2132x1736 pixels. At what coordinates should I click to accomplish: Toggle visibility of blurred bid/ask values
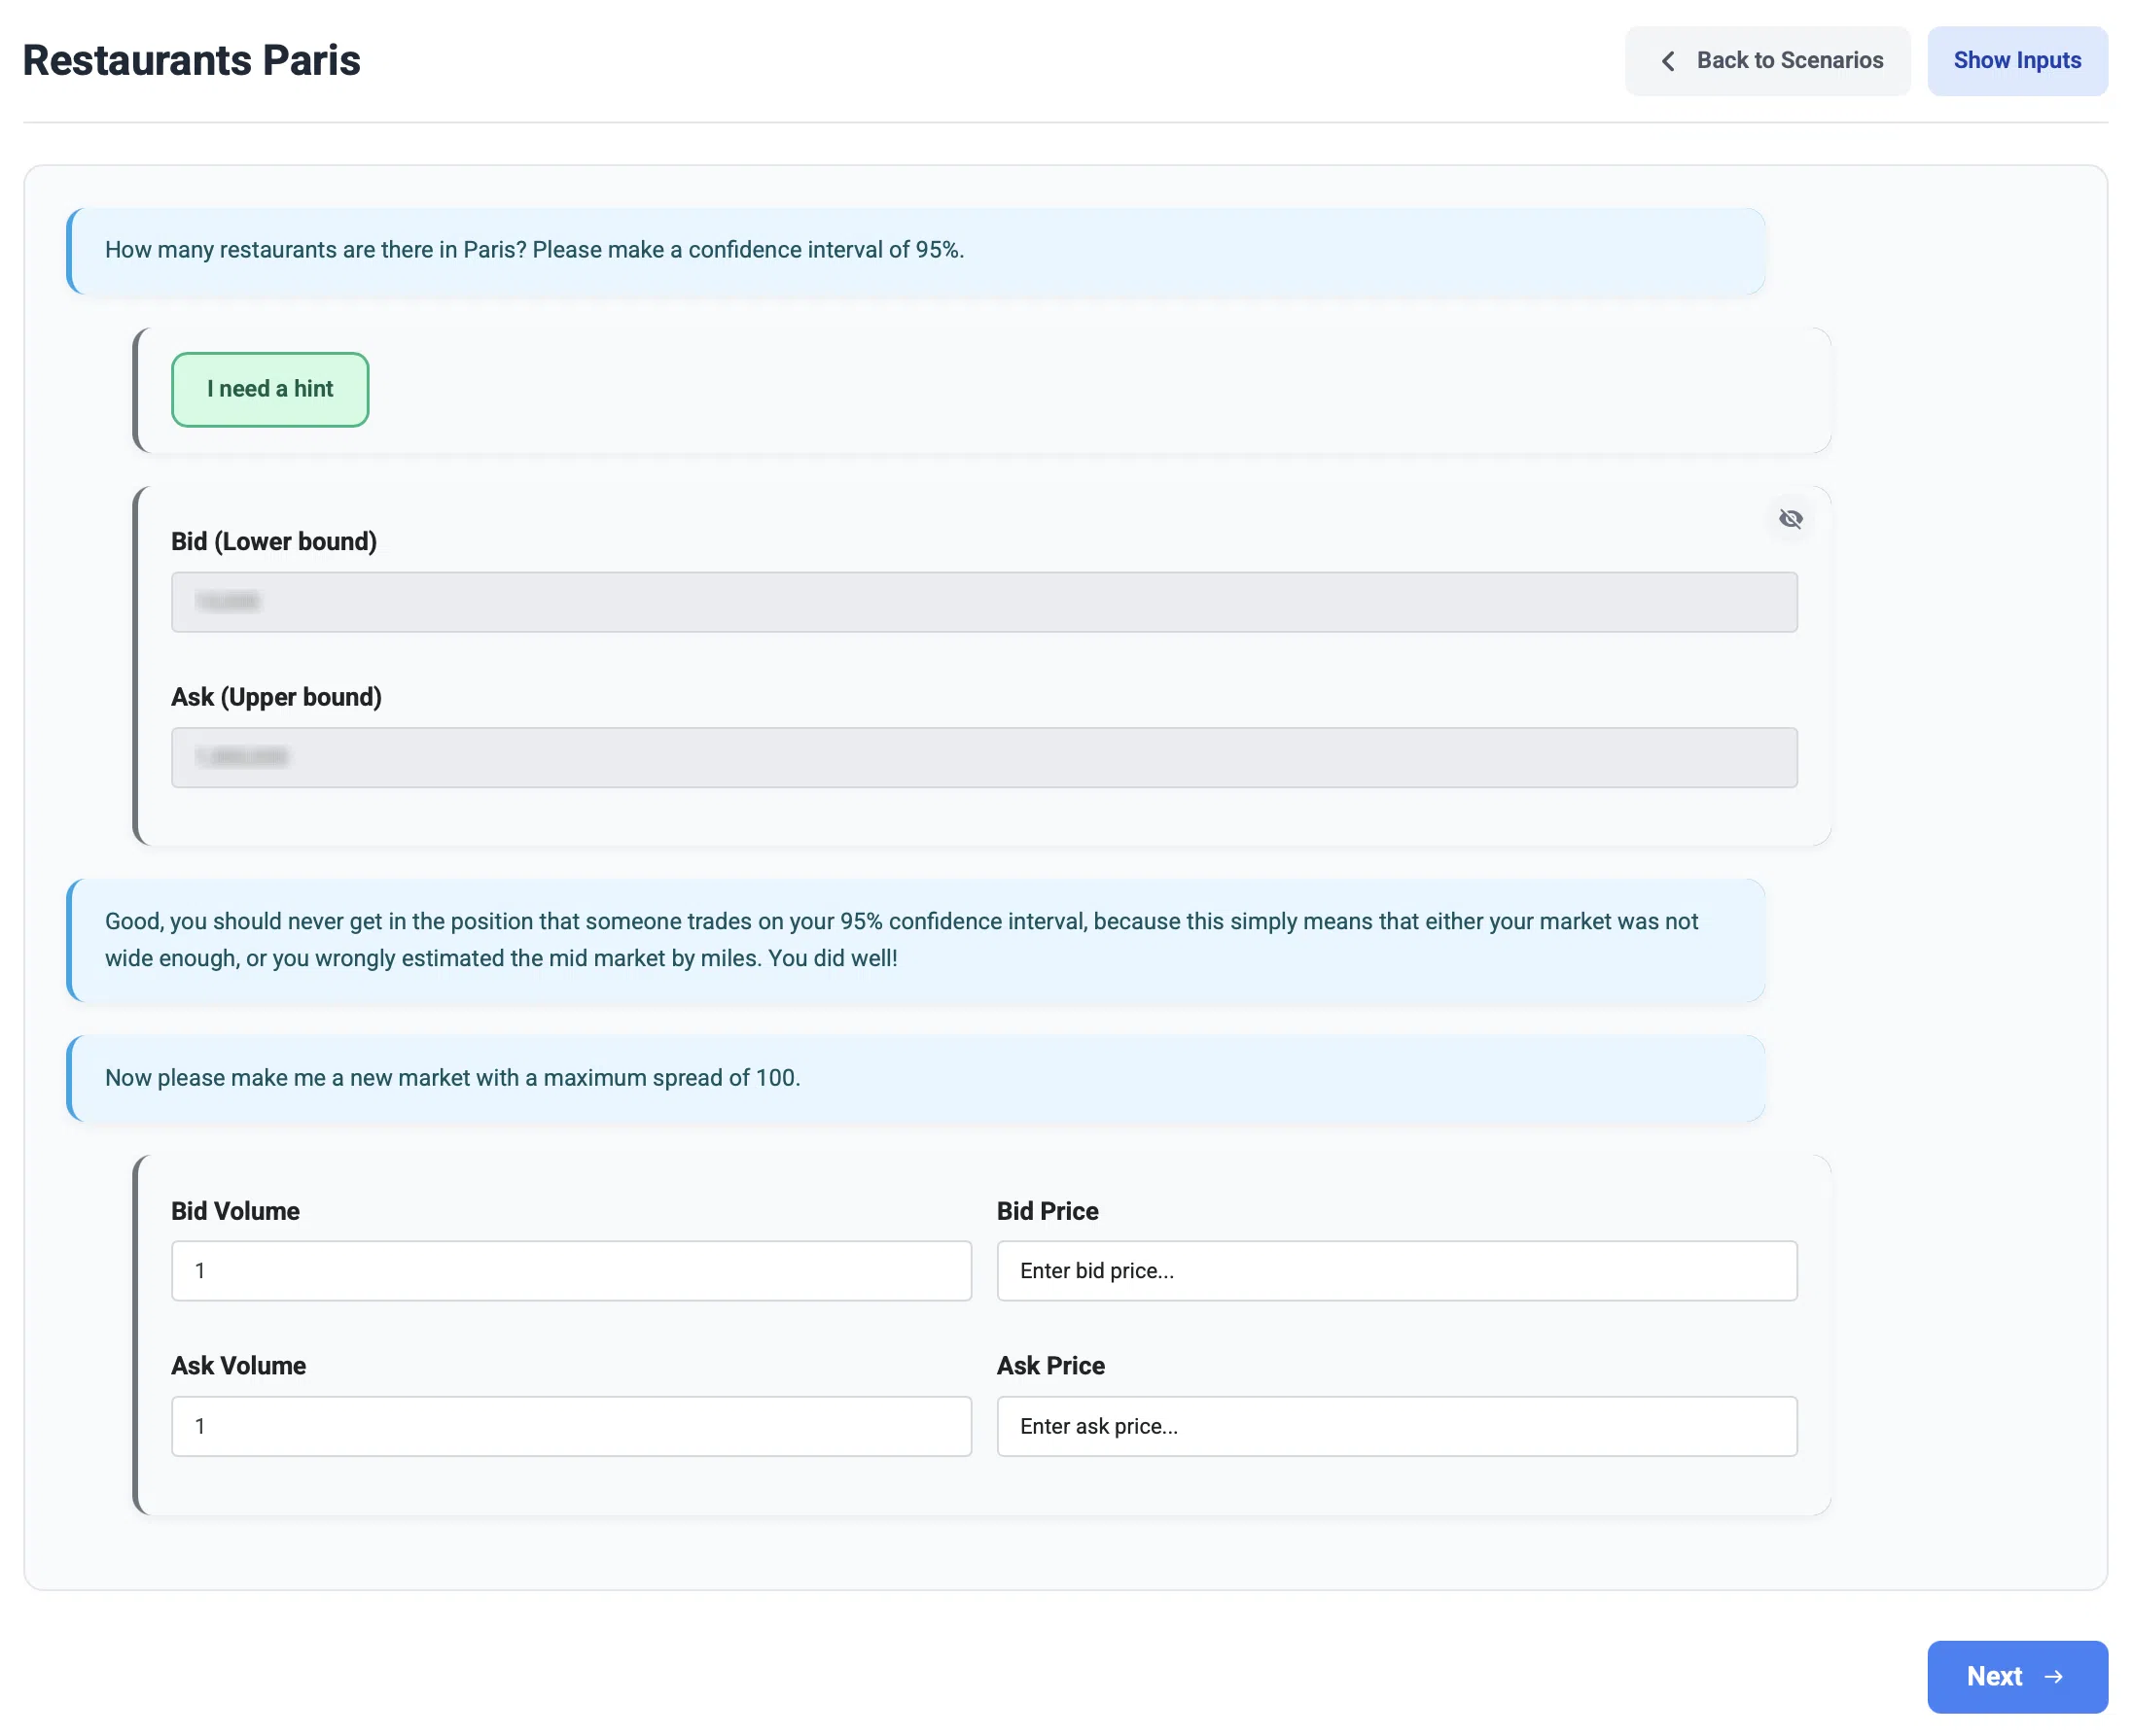tap(1790, 518)
